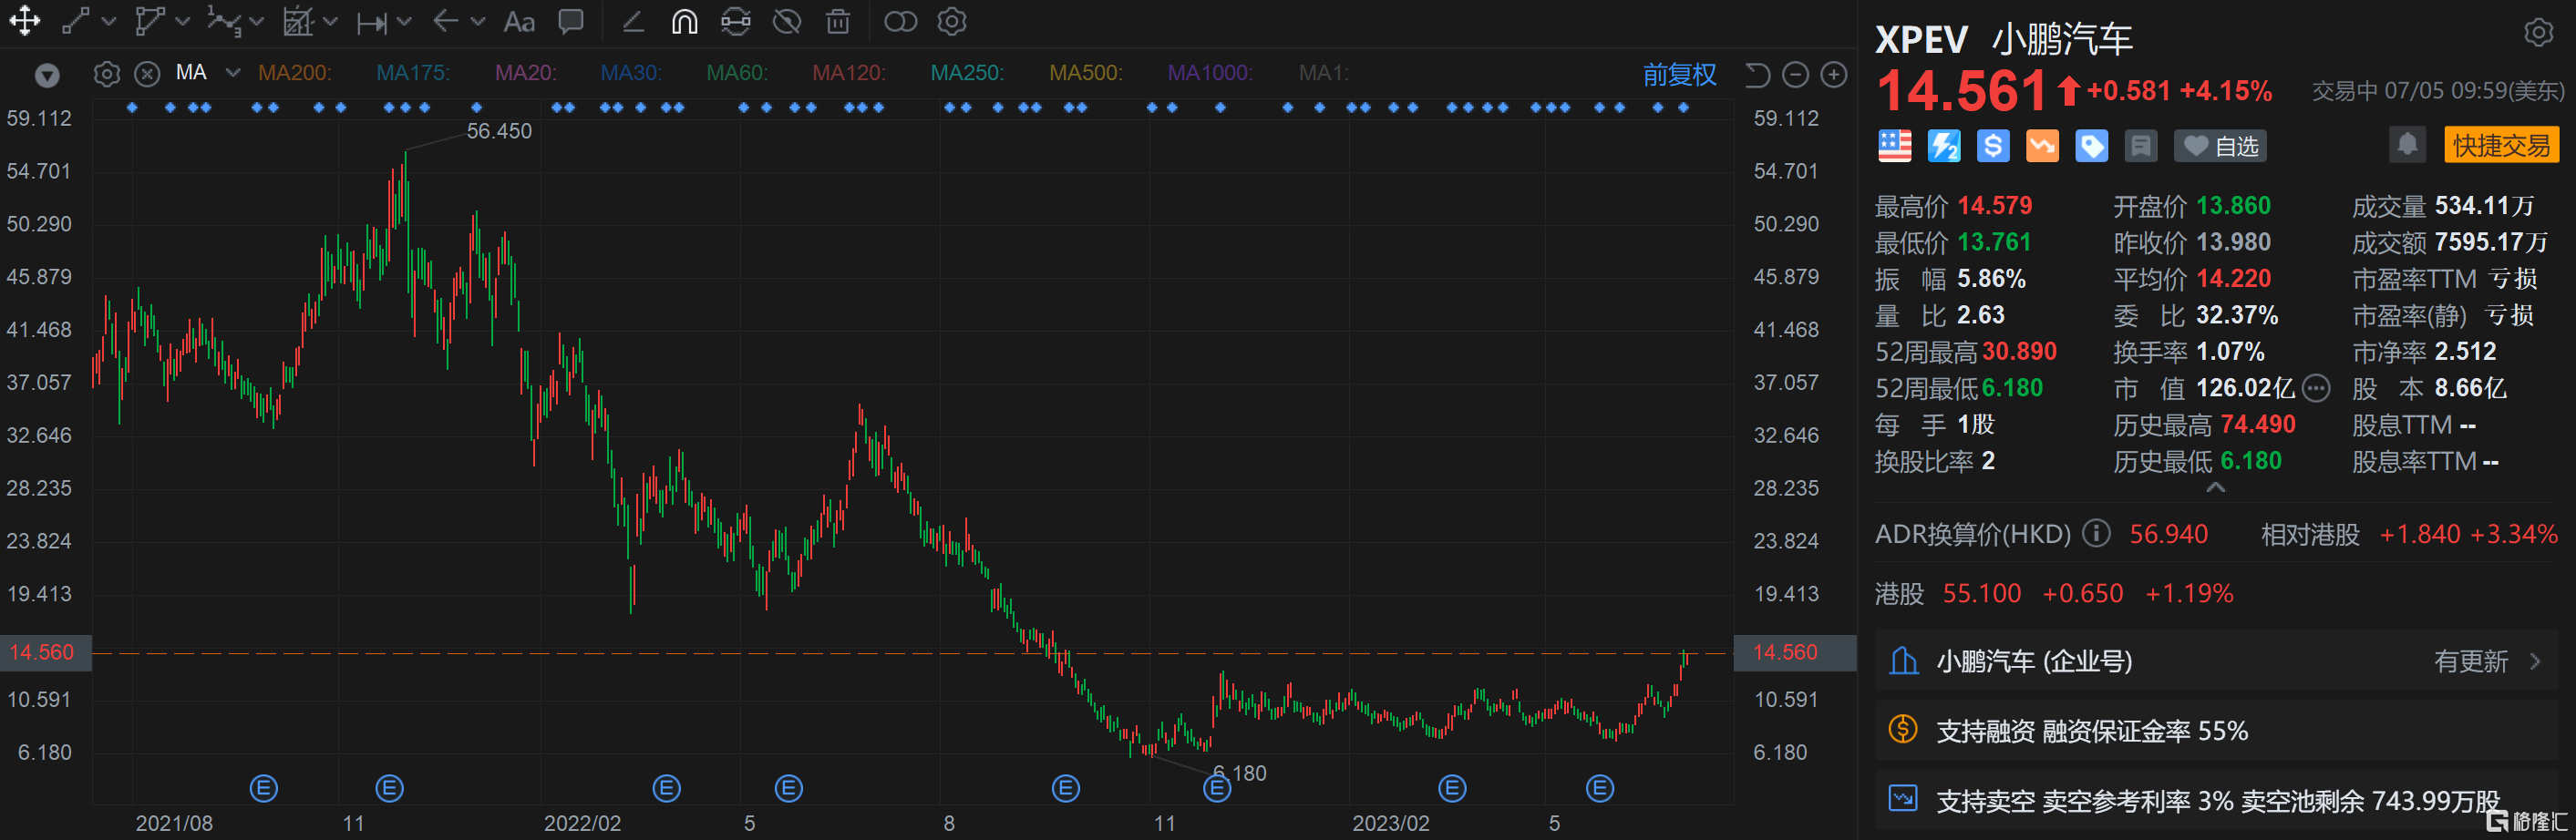This screenshot has height=840, width=2576.
Task: Select the range measurement tool
Action: (x=372, y=22)
